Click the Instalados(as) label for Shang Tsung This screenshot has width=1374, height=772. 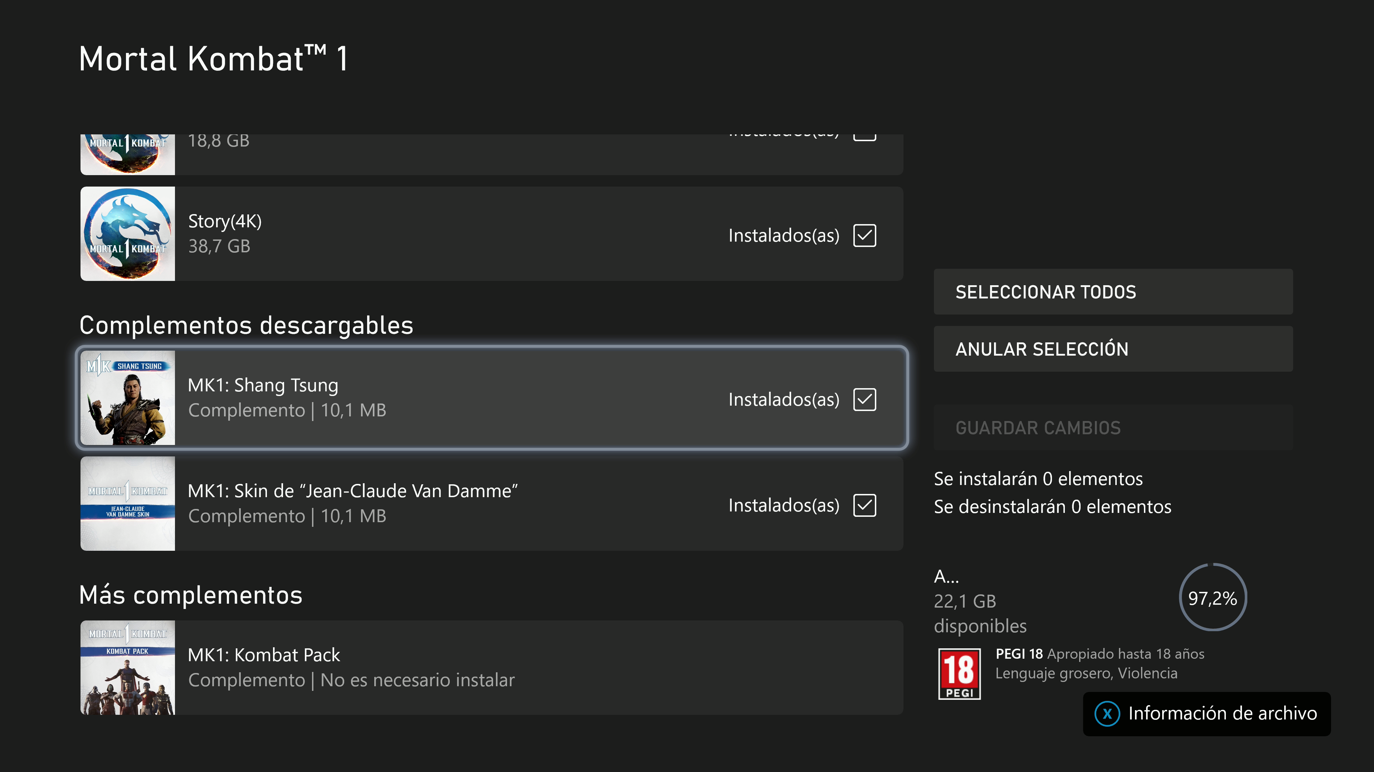click(x=784, y=400)
